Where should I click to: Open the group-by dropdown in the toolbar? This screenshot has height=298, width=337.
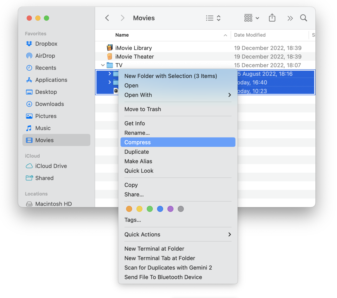coord(251,18)
